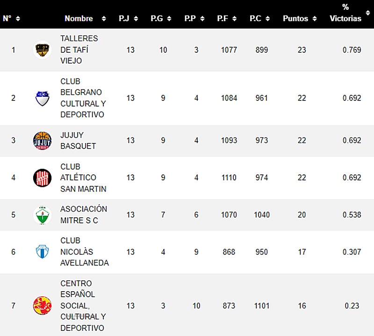This screenshot has height=336, width=374.
Task: Click the Jujuy Basquet team logo
Action: tap(42, 140)
